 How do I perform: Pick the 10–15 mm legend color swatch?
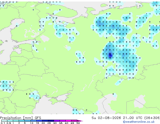pos(34,121)
